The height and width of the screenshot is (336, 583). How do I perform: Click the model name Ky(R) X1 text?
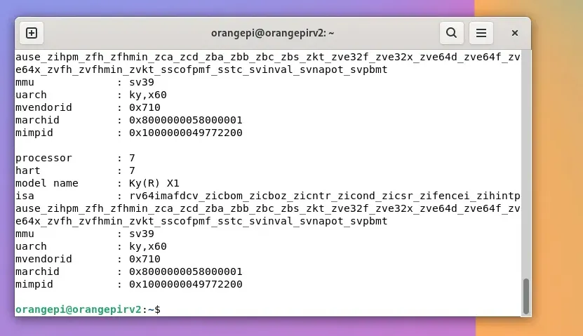click(x=155, y=183)
